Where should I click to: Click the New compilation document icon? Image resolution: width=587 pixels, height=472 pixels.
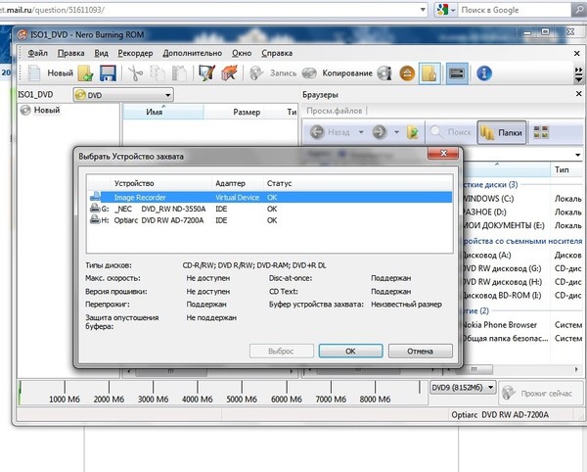pos(33,73)
